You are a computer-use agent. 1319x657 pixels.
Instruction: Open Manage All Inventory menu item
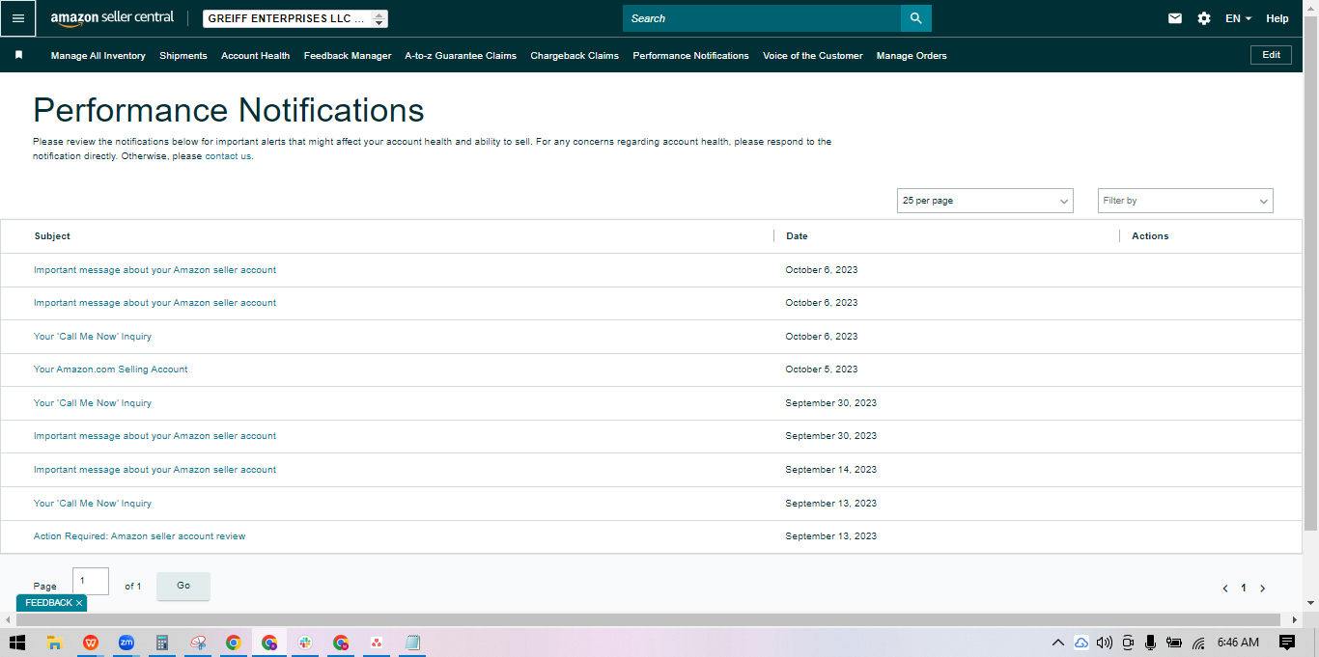tap(98, 56)
